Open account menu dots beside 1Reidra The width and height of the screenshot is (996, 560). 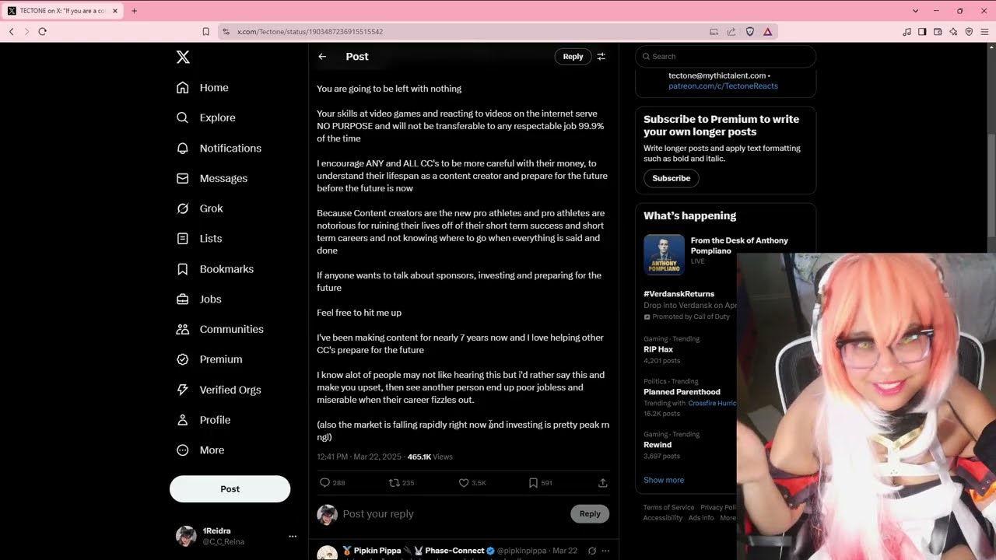click(x=293, y=536)
